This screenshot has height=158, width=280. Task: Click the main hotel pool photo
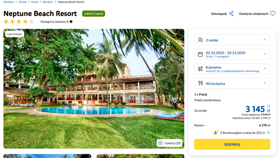[94, 89]
